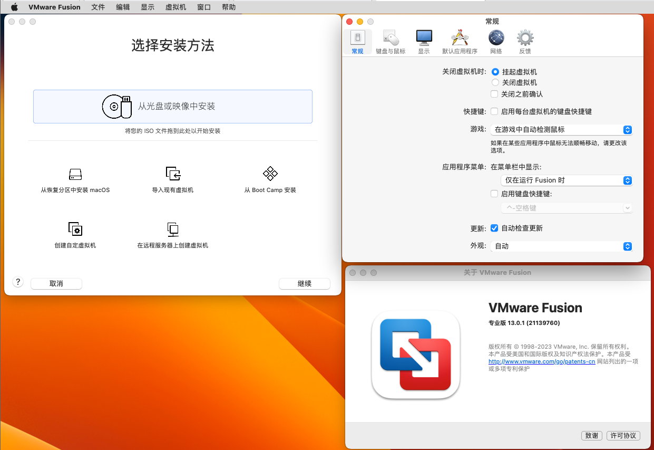This screenshot has width=654, height=450.
Task: Enable per-VM keyboard shortcuts (启用每台虚拟机的键盘快捷键) checkbox
Action: tap(494, 111)
